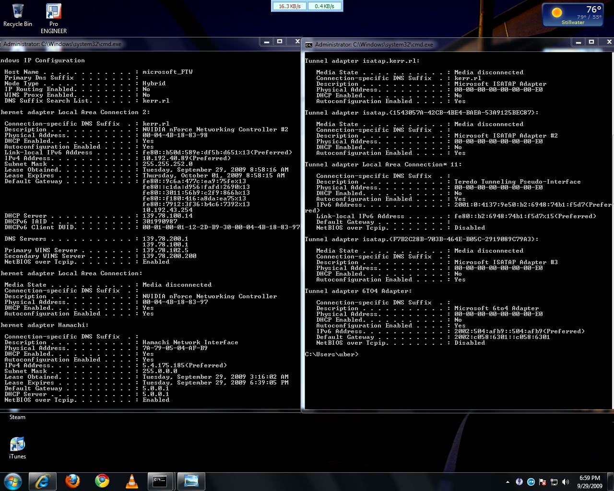Open the Windows Start menu orb
This screenshot has width=614, height=491.
pos(13,481)
